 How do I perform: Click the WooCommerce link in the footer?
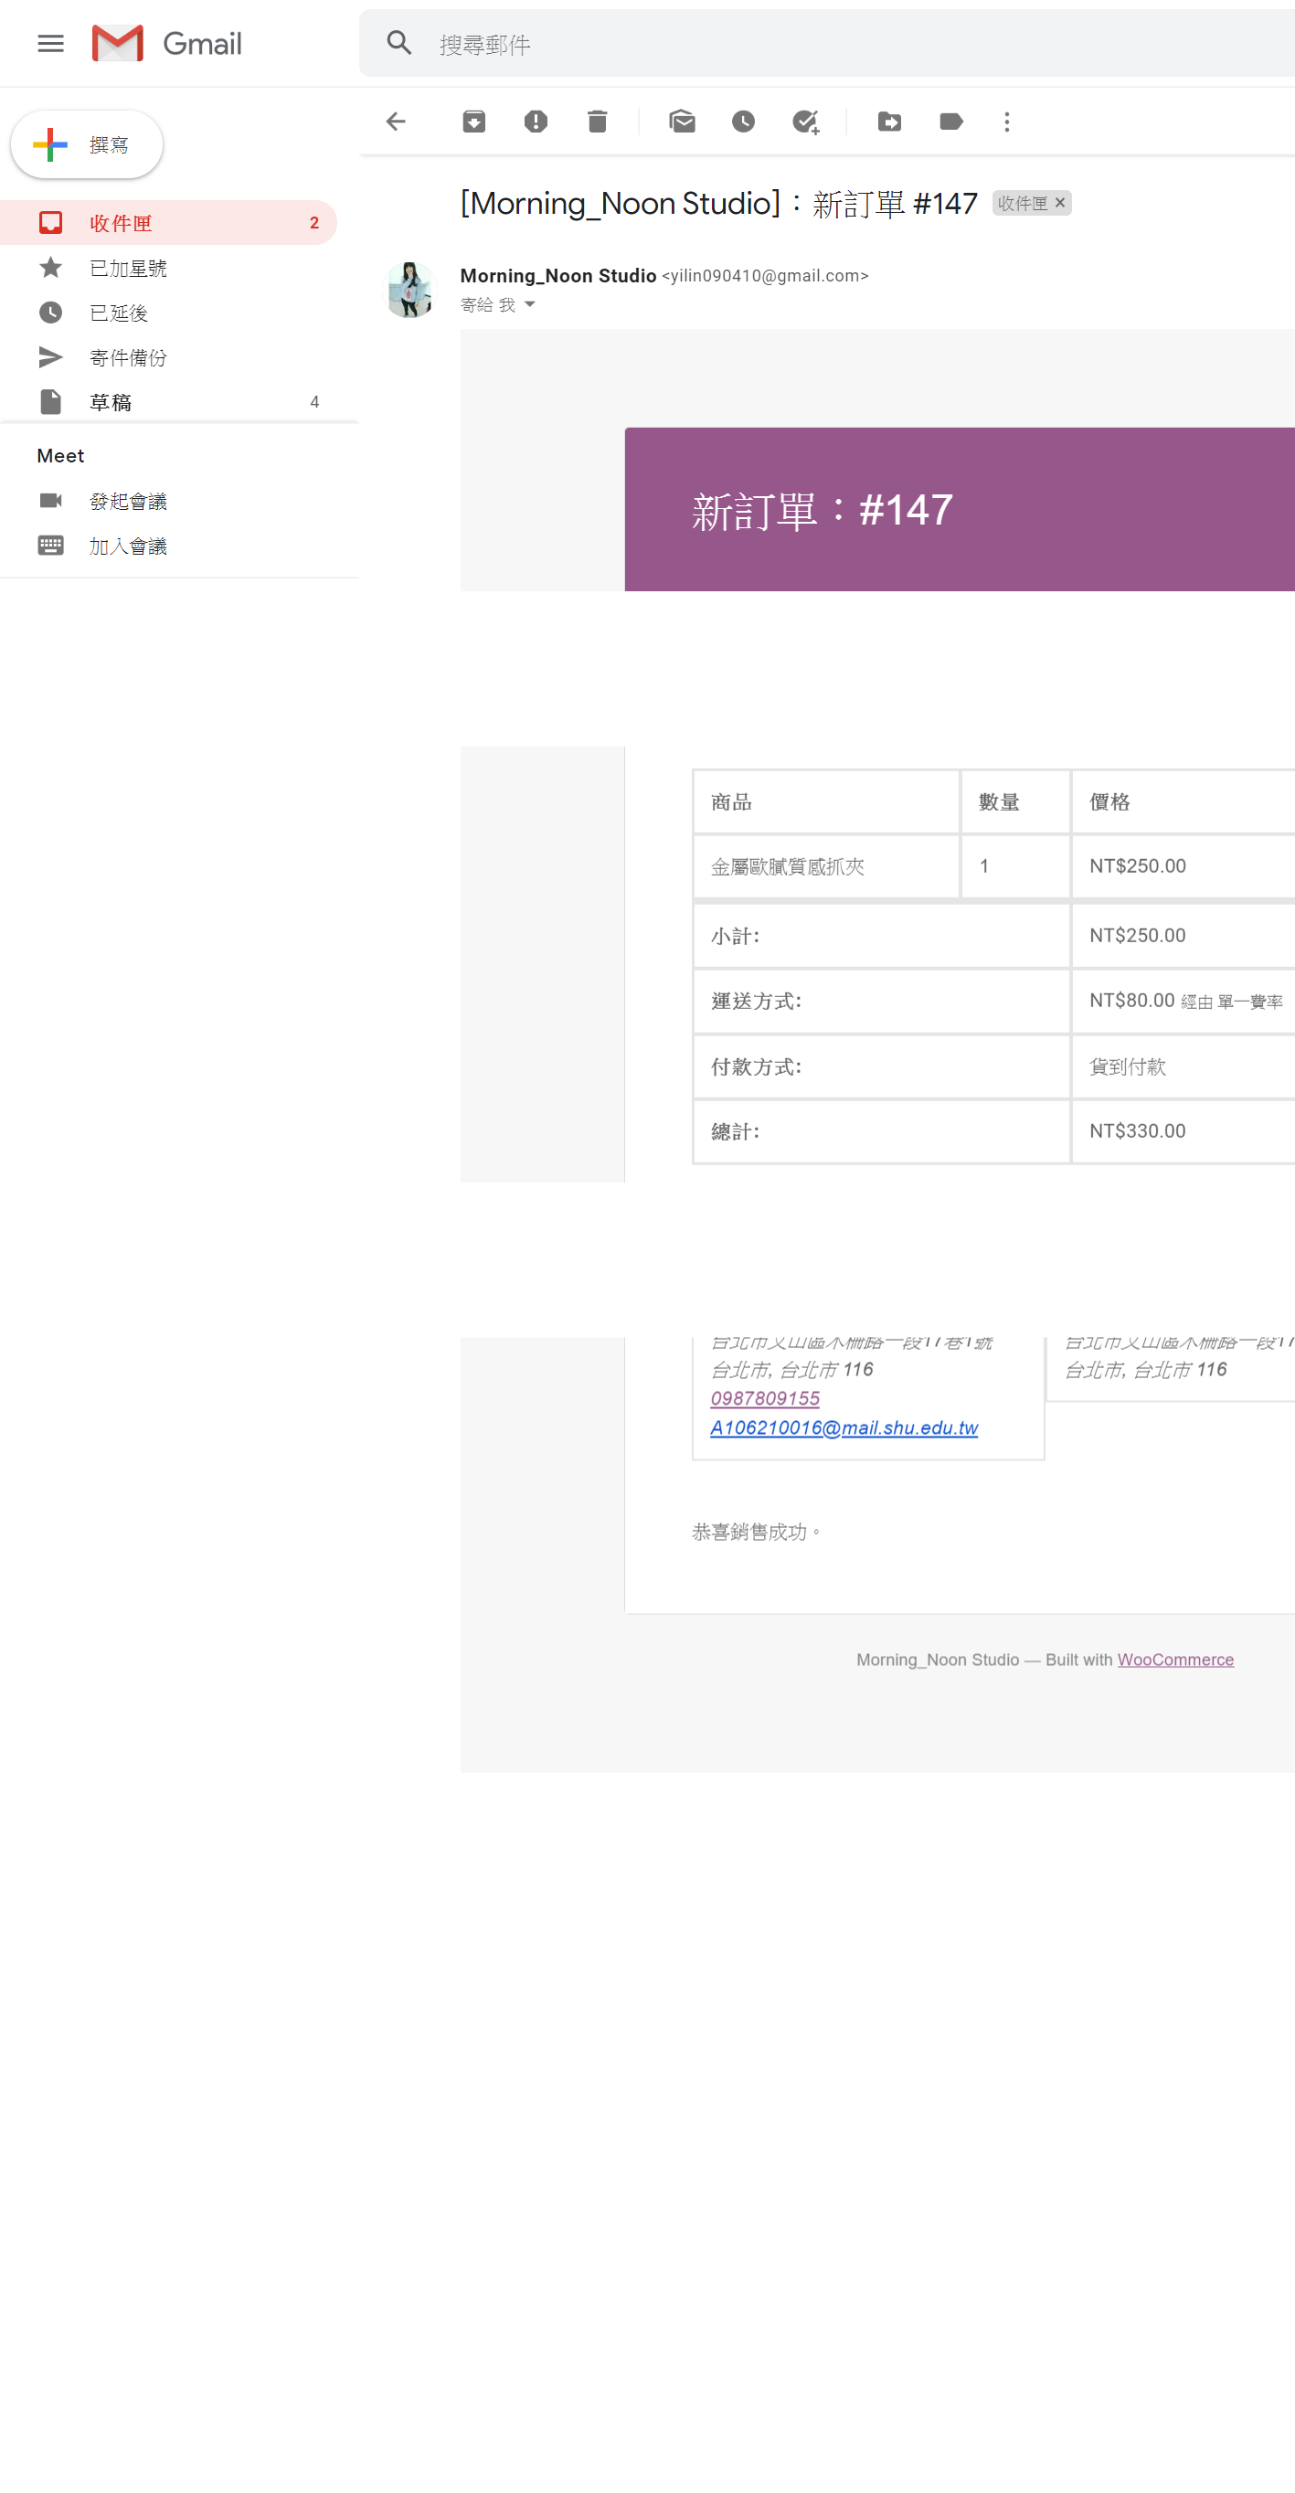(x=1175, y=1660)
